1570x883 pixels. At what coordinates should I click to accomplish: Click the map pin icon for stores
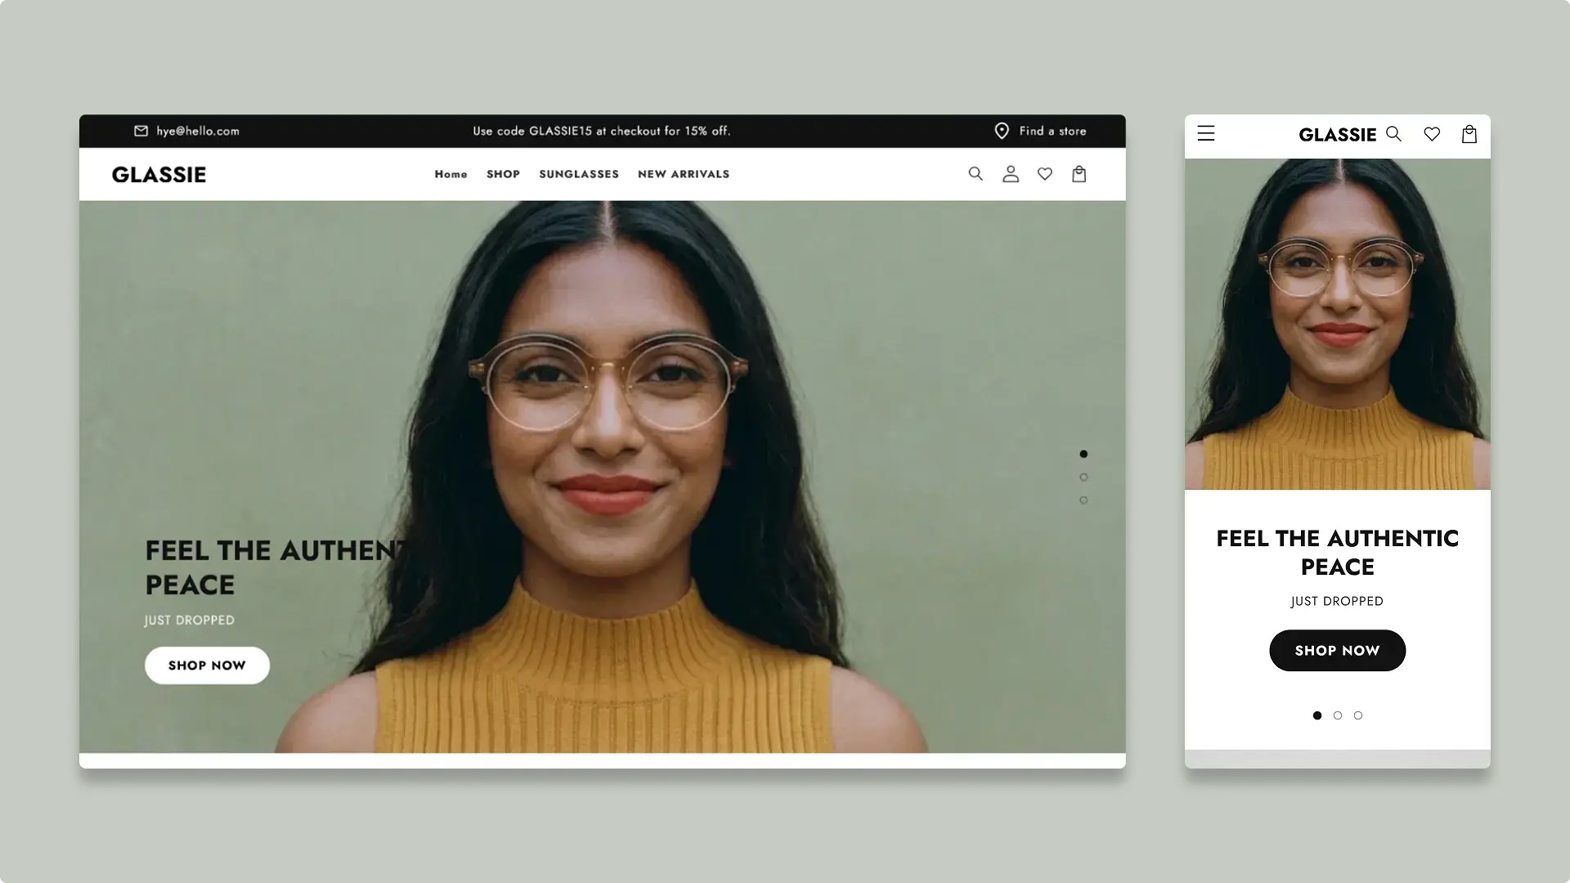(1002, 131)
